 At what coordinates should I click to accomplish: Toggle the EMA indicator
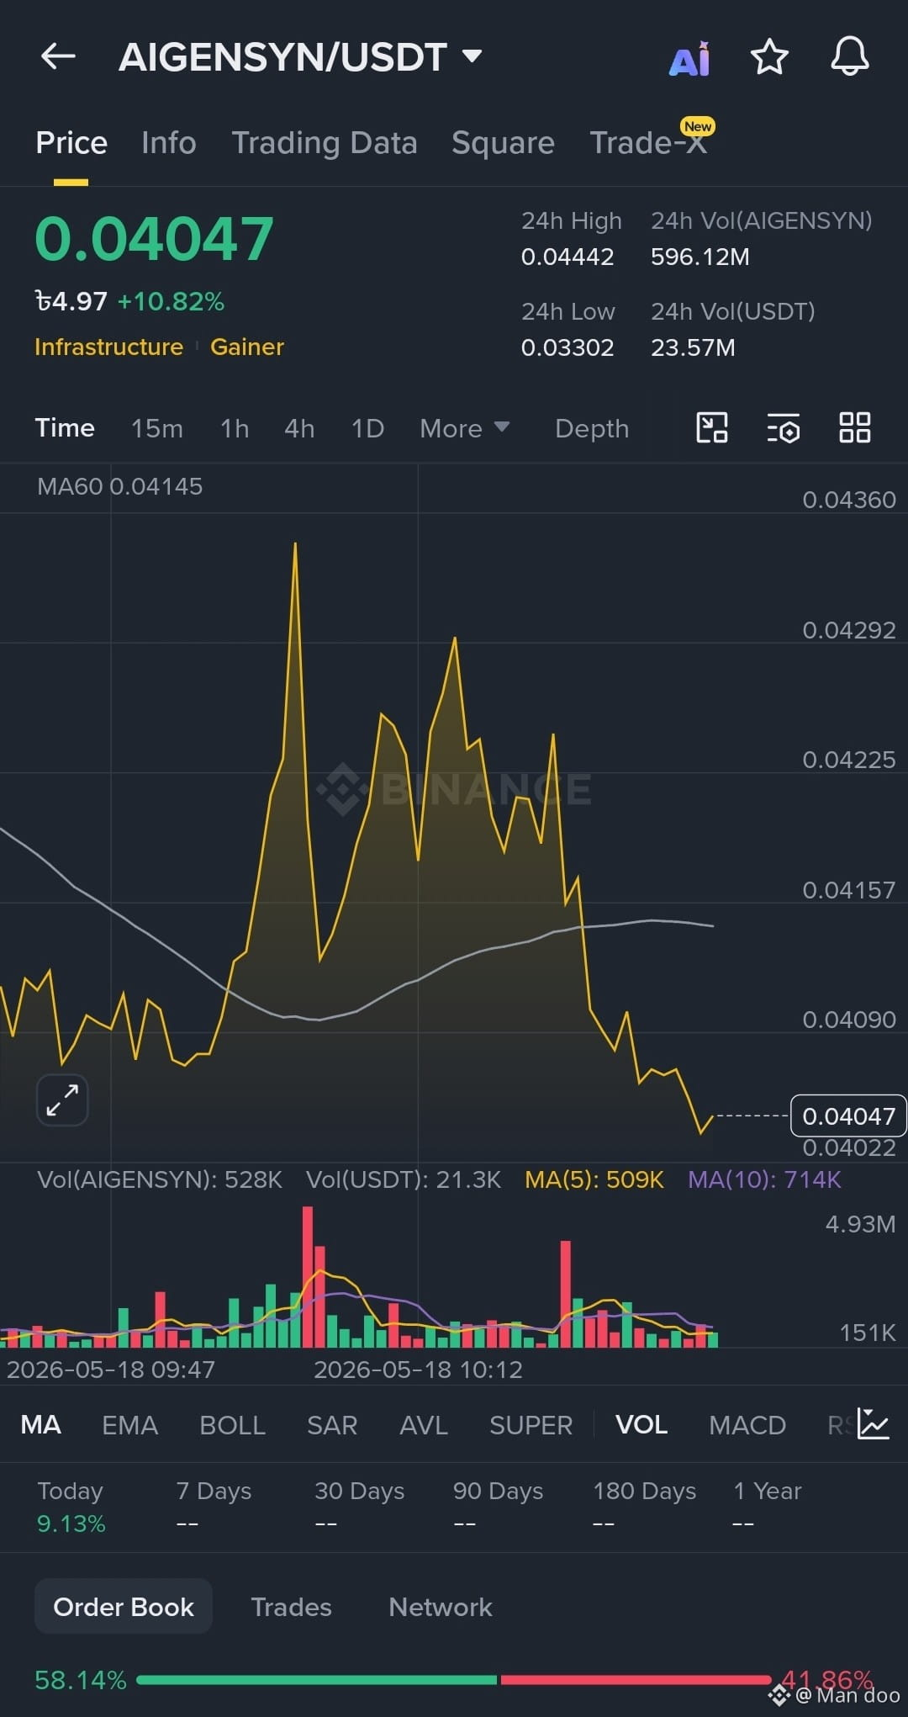[129, 1424]
